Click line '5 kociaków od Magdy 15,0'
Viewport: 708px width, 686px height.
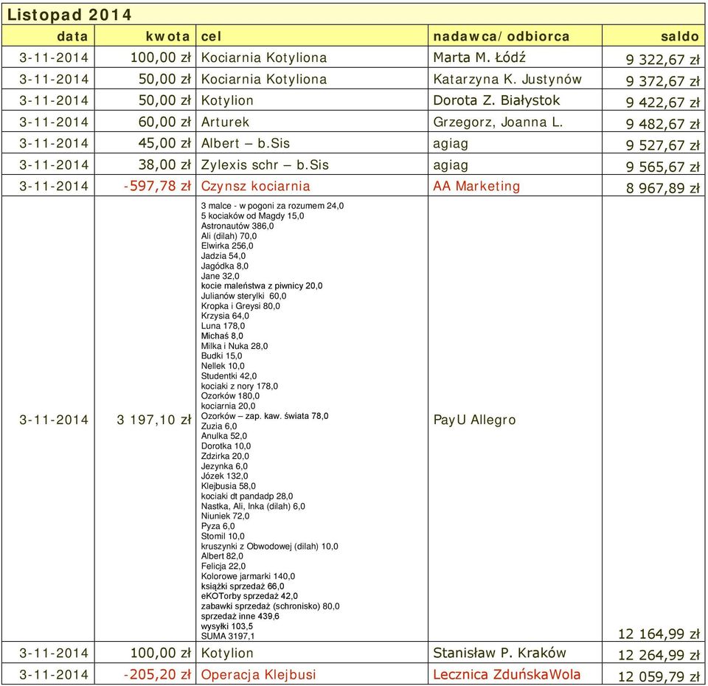(252, 216)
